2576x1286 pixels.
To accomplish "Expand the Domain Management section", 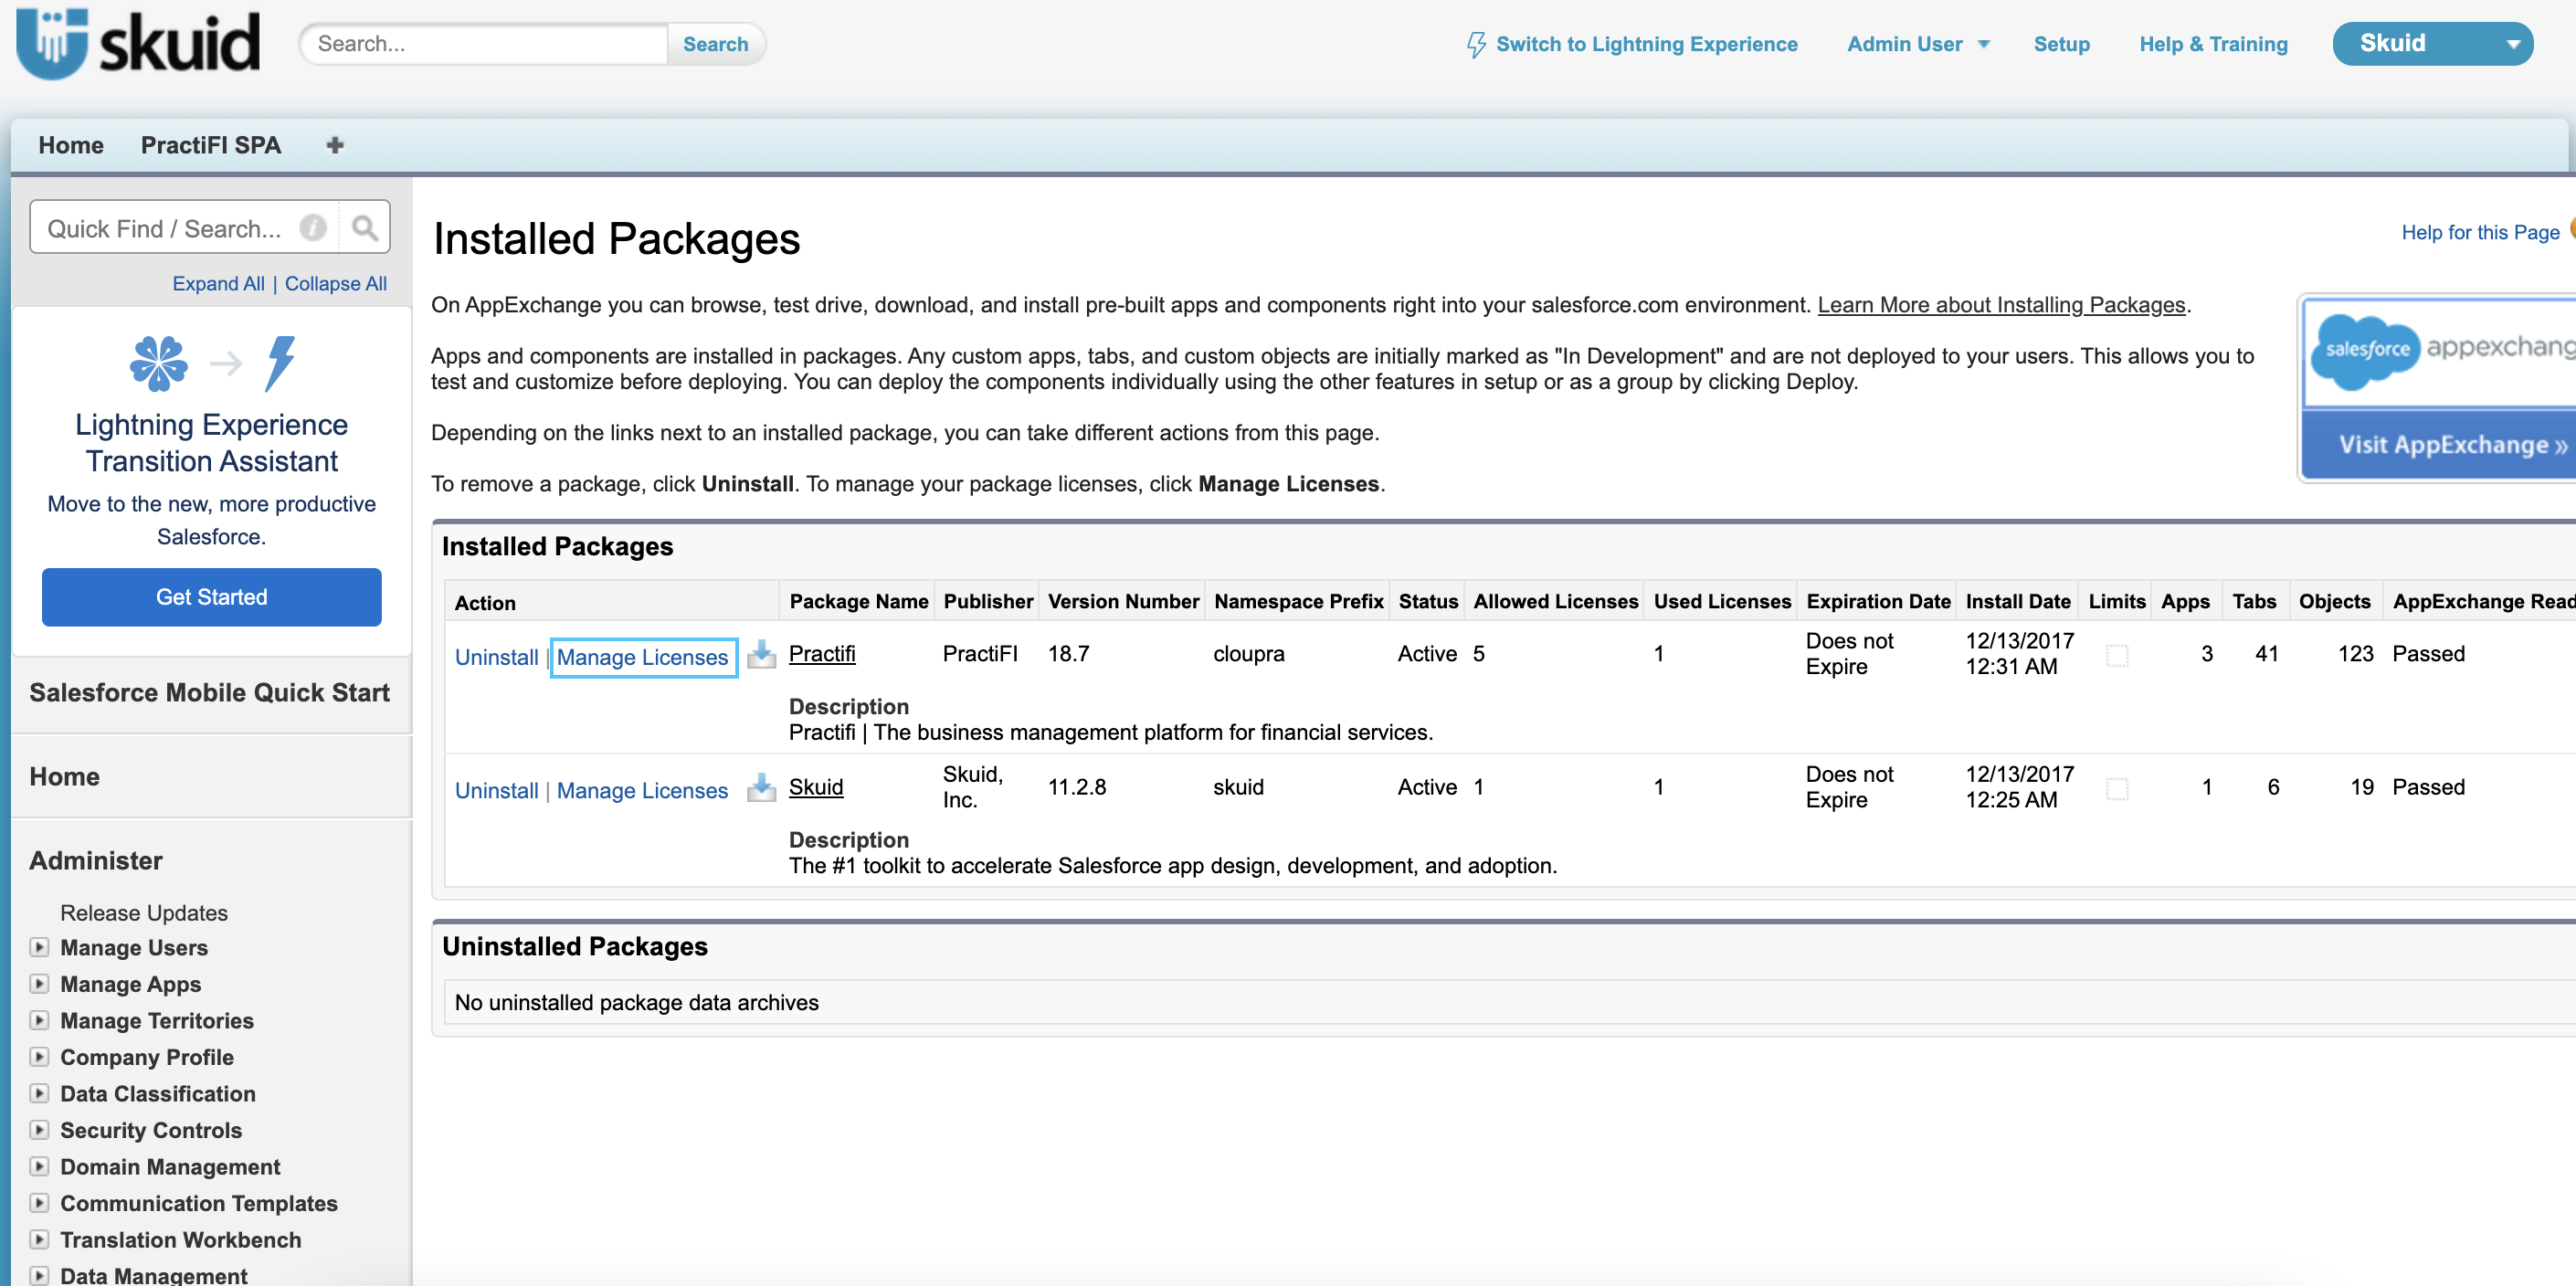I will click(x=39, y=1166).
